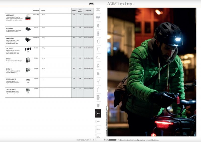Image resolution: width=201 pixels, height=142 pixels.
Task: Click the SHELL S pouch image
Action: [28, 70]
